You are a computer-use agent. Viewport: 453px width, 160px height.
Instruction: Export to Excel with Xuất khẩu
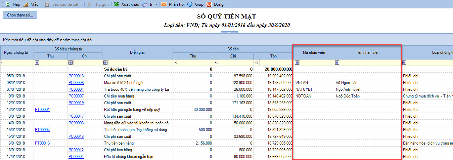coord(126,5)
